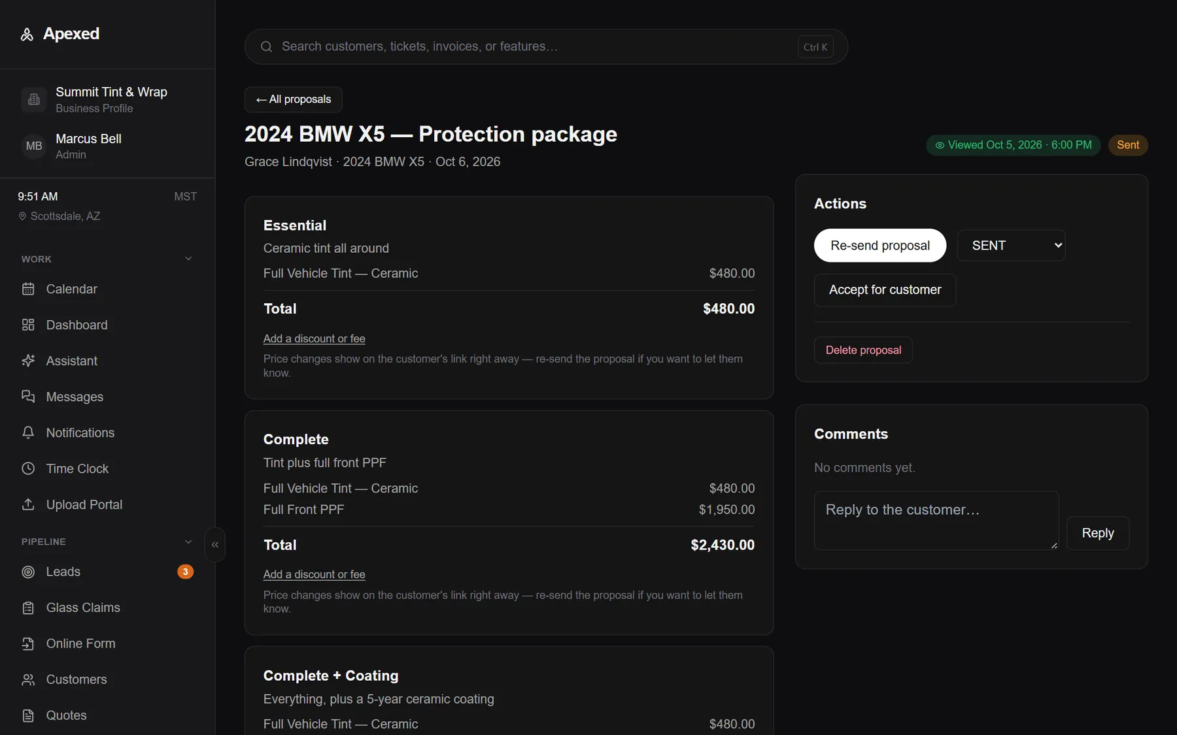Click Grace Lindqvist subtitle text
Screen dimensions: 1177x735
coord(288,161)
